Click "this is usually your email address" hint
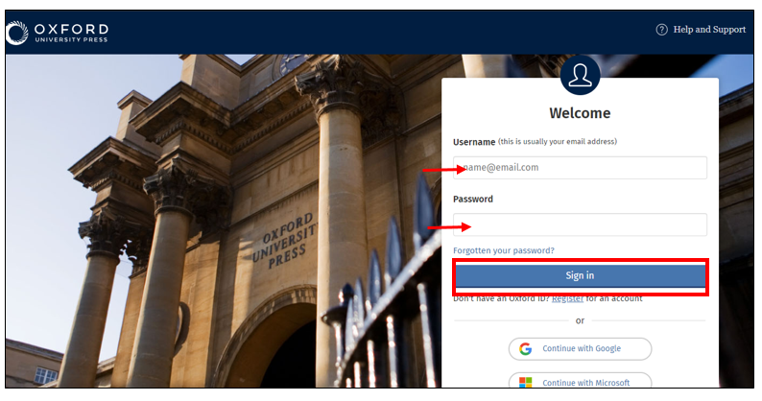The width and height of the screenshot is (762, 401). tap(558, 141)
